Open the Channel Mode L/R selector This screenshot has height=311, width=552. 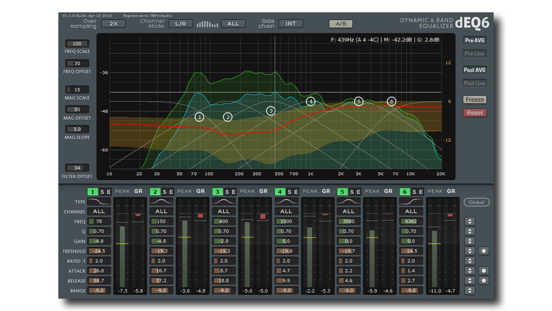click(180, 23)
